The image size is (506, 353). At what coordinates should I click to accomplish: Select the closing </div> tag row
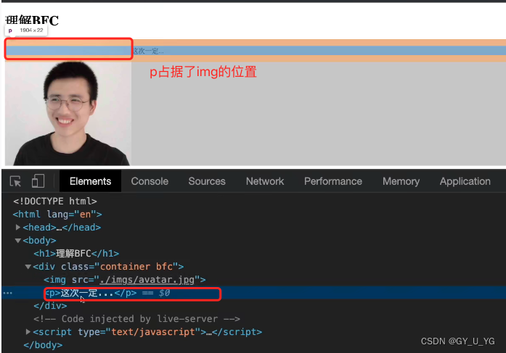[x=50, y=306]
